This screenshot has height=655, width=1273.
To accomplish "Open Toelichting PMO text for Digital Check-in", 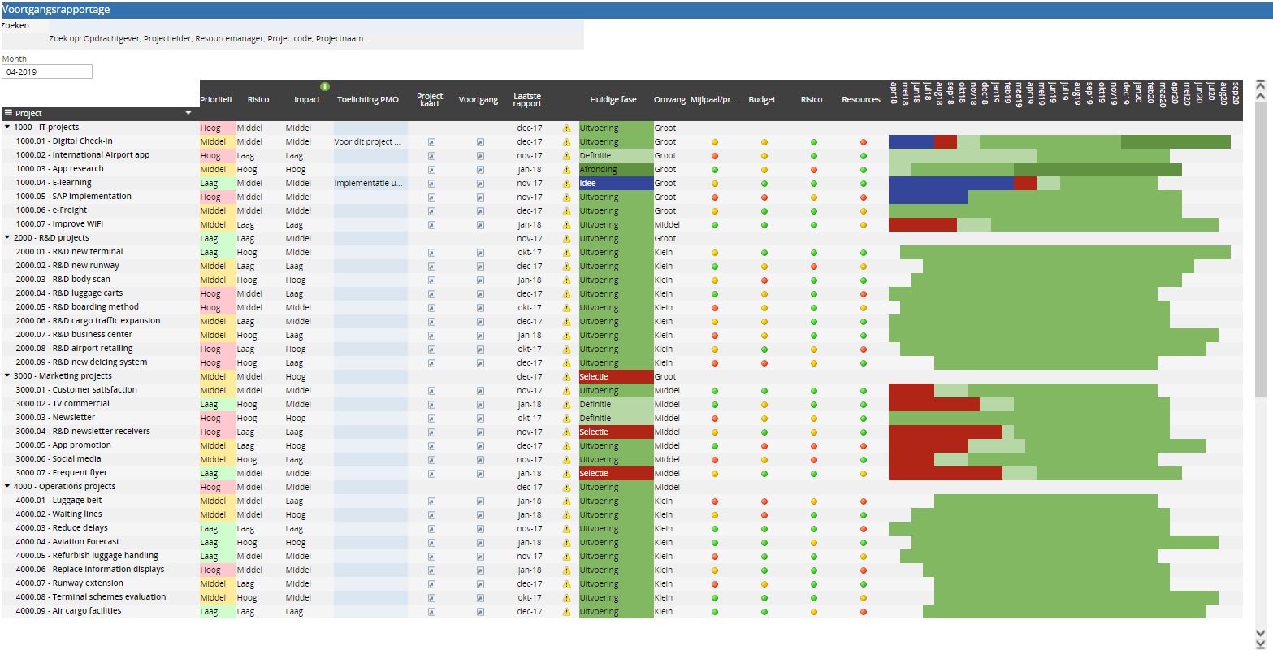I will [x=367, y=142].
